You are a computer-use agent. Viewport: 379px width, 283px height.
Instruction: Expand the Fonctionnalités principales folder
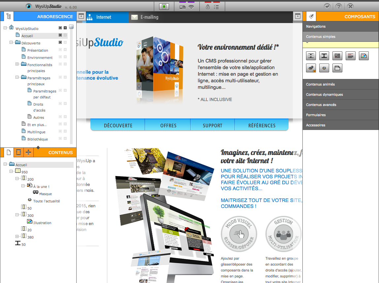point(17,64)
